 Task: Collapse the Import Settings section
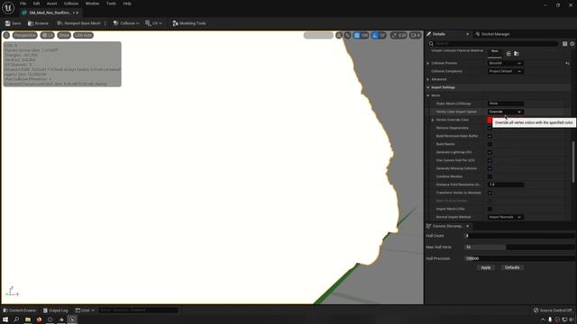428,87
